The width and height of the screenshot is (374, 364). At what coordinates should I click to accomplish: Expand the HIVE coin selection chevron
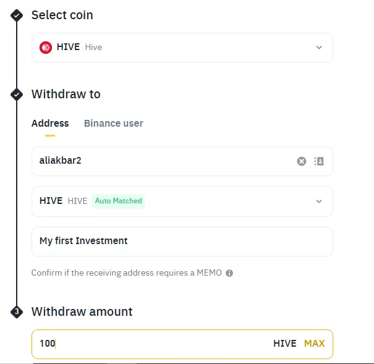319,48
